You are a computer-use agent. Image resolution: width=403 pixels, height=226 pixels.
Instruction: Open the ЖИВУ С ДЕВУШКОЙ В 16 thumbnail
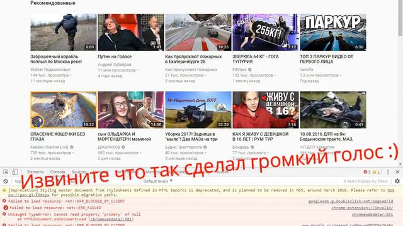point(266,110)
